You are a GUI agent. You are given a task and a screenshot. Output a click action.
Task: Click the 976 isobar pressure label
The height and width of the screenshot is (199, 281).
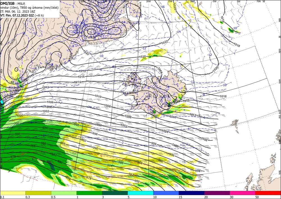coord(68,179)
